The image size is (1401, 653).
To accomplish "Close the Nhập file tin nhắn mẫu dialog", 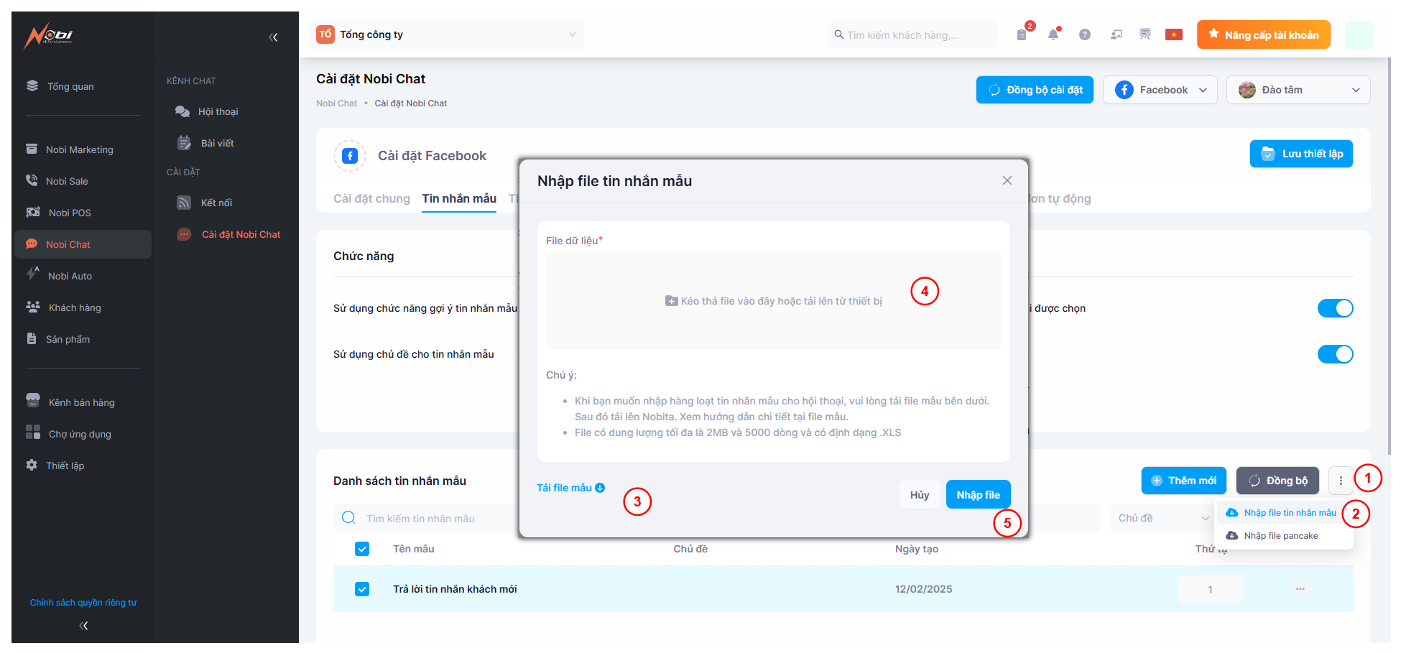I will (1007, 180).
